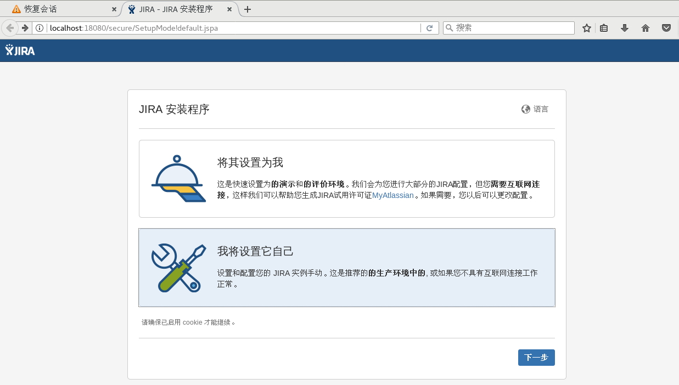Open site information icon in address bar
679x385 pixels.
(x=40, y=28)
